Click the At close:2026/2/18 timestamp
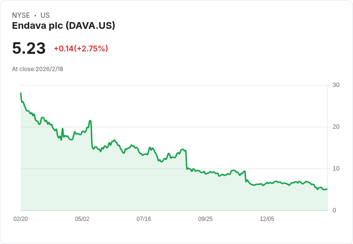Viewport: 353px width, 244px height. pos(37,69)
